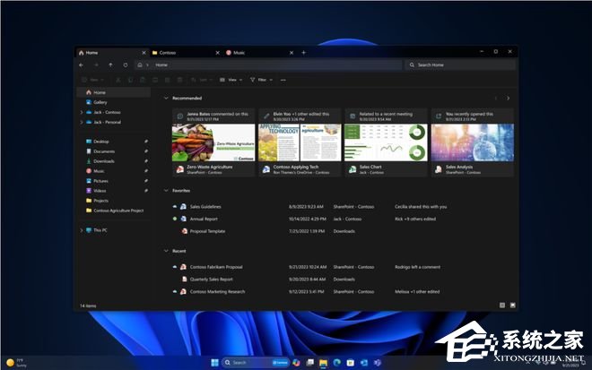The height and width of the screenshot is (370, 592).
Task: Close the Home tab
Action: (144, 53)
